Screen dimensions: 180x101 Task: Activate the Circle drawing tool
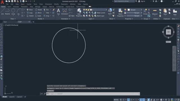13,12
